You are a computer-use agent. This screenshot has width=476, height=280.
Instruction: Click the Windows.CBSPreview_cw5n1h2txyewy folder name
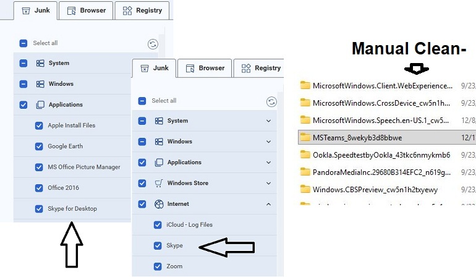coord(375,190)
